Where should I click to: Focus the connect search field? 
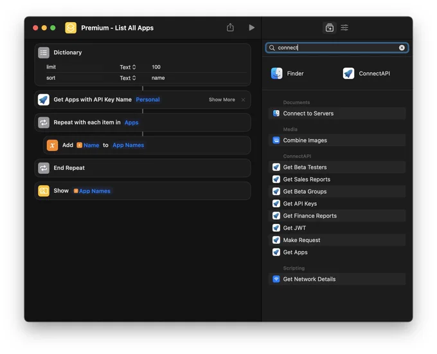pyautogui.click(x=337, y=48)
